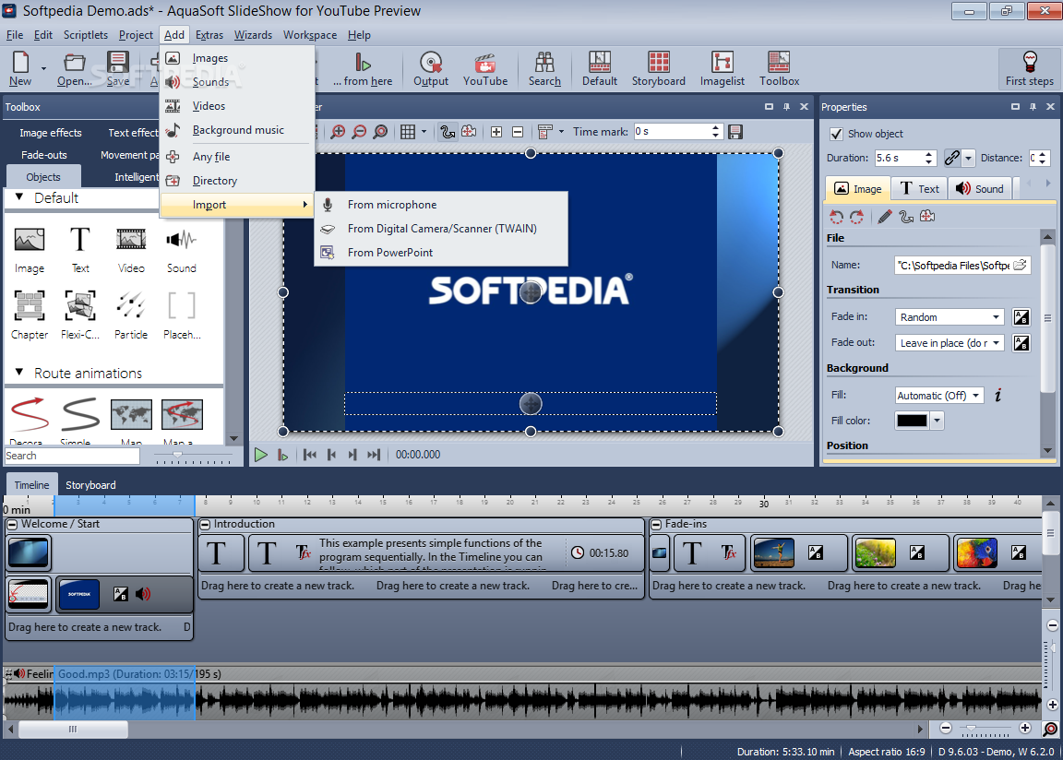Viewport: 1063px width, 760px height.
Task: Click the browse file icon next to Name
Action: tap(1020, 265)
